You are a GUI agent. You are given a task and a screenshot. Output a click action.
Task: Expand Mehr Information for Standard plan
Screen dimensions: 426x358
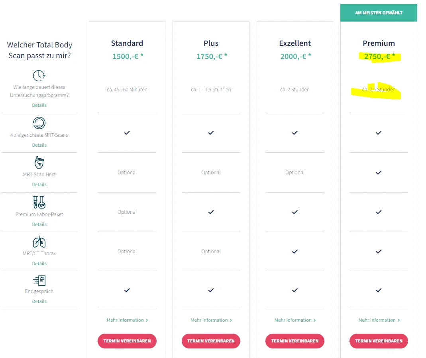tap(127, 320)
